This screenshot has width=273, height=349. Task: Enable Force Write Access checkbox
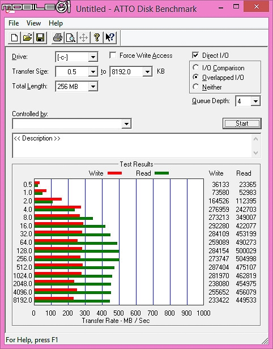113,55
